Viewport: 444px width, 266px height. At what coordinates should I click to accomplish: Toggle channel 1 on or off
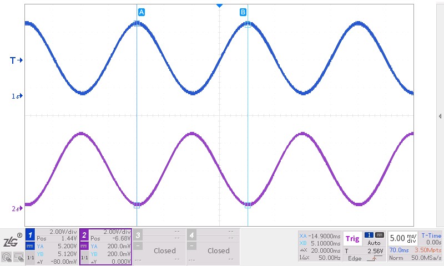pos(30,235)
